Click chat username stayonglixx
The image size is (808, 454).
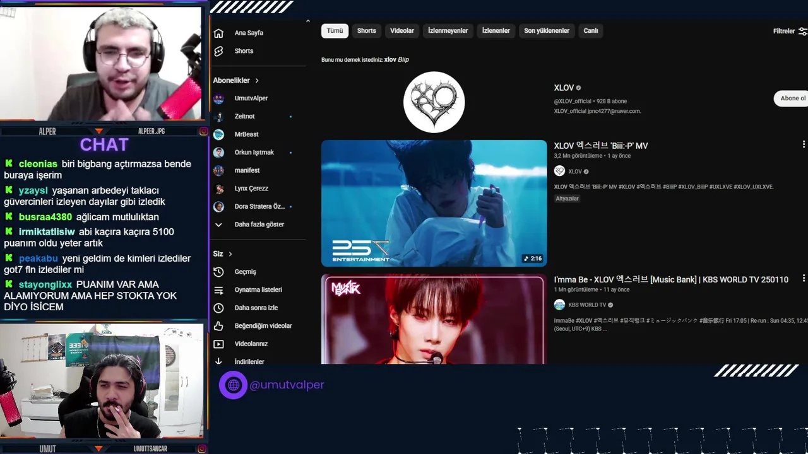click(x=45, y=285)
